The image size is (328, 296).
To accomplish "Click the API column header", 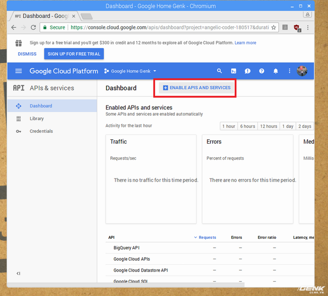I will 111,237.
